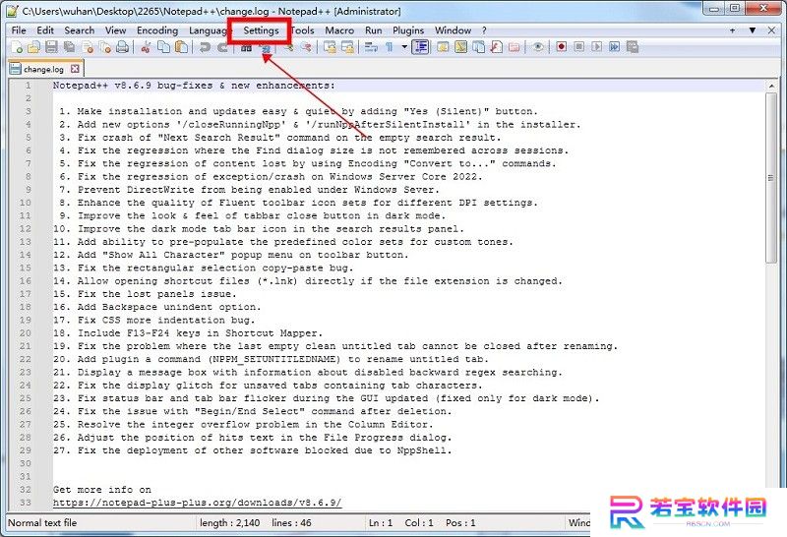The height and width of the screenshot is (537, 787).
Task: Toggle Show All Characters pilcrow button
Action: pos(390,47)
